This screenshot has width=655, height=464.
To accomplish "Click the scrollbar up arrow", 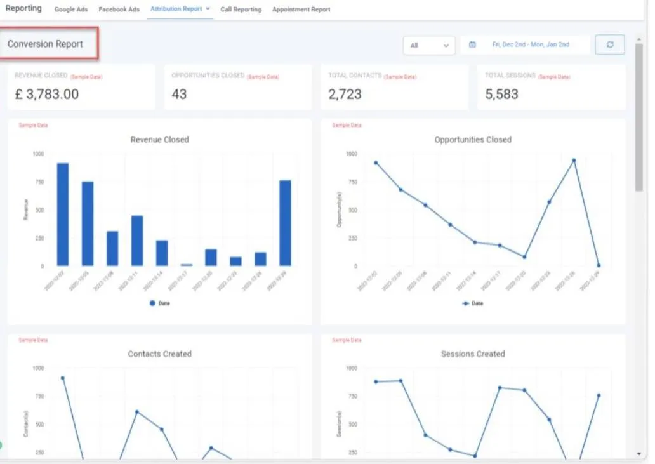I will (638, 39).
